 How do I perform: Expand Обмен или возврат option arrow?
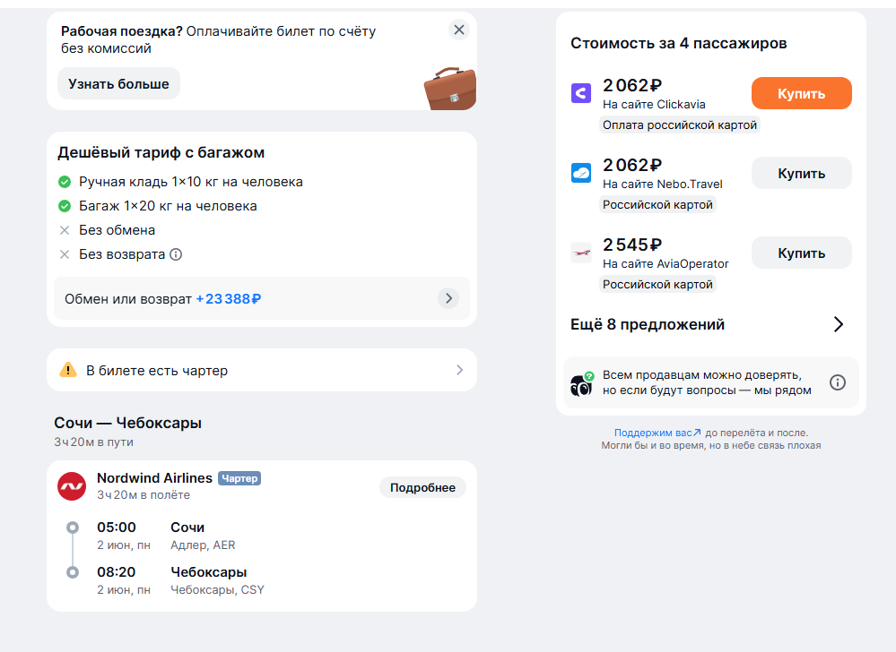point(448,298)
